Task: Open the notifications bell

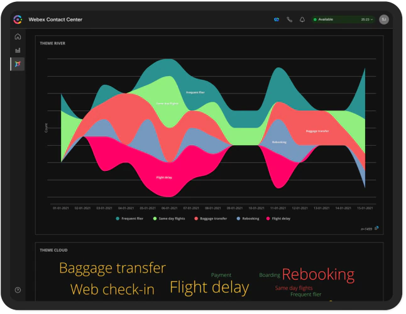Action: click(x=302, y=19)
